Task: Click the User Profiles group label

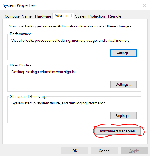Action: pos(20,65)
